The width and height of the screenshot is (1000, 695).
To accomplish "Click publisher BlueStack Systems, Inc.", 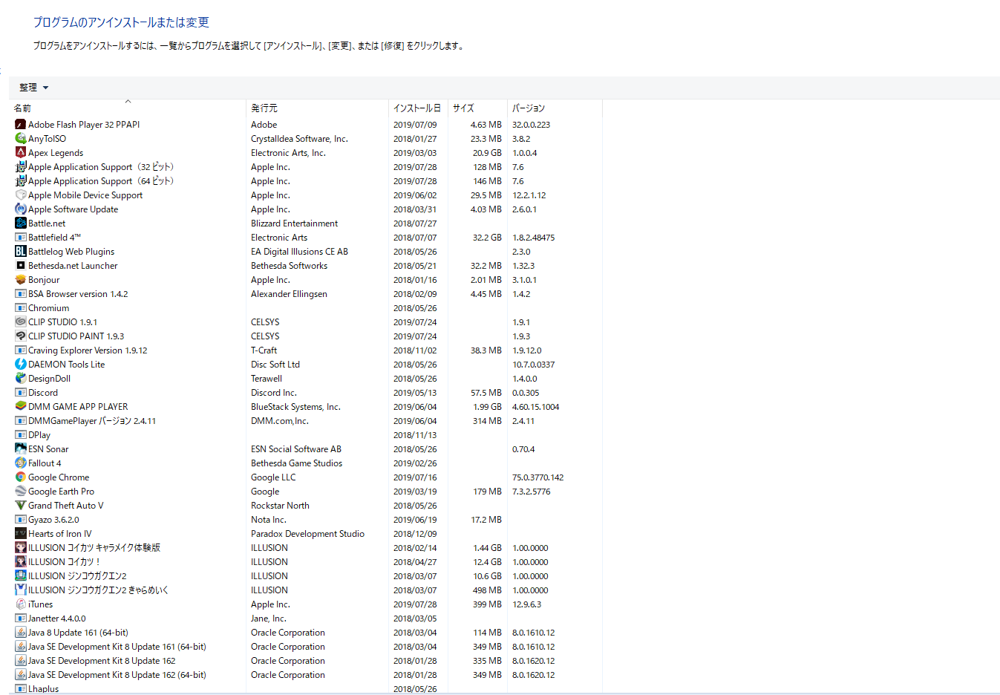I will 295,407.
